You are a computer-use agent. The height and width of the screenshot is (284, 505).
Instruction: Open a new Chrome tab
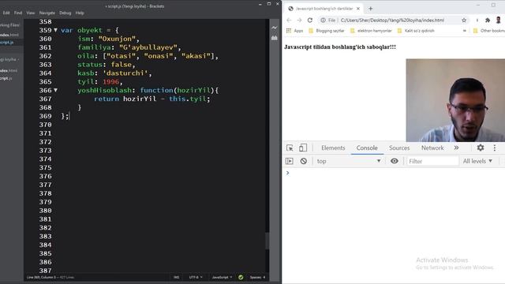[x=370, y=9]
